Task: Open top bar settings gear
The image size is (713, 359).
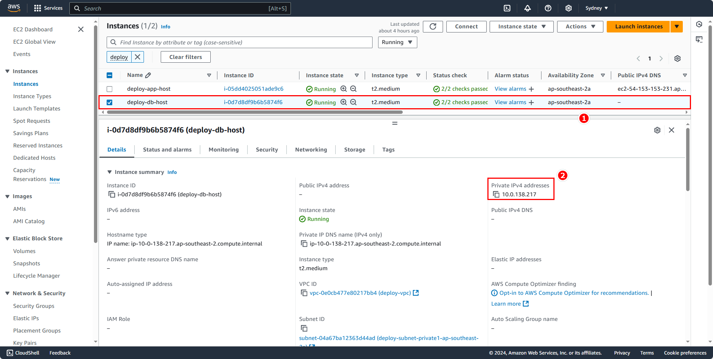Action: [x=569, y=8]
